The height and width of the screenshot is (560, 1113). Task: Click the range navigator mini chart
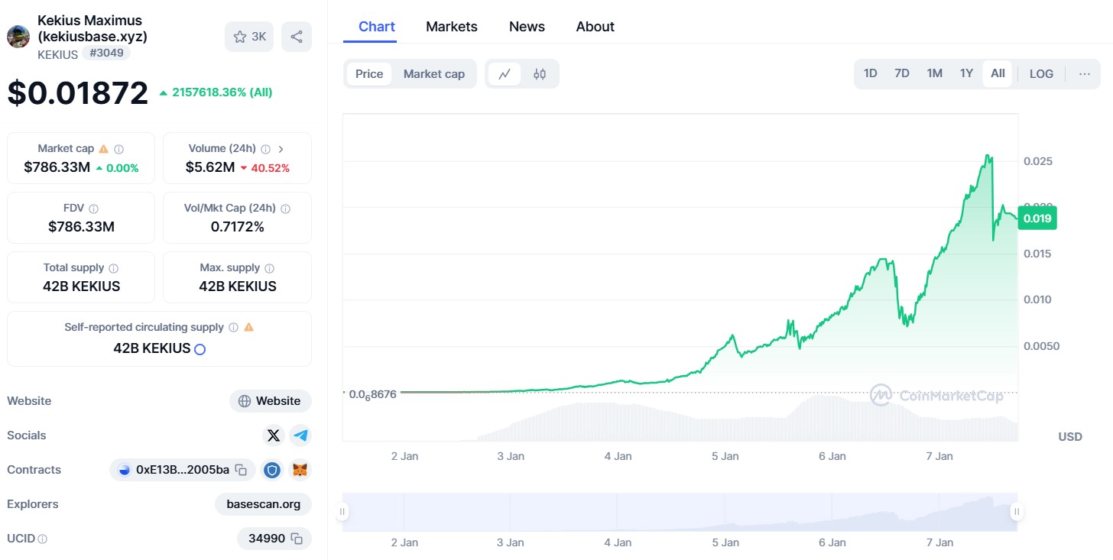coord(680,512)
